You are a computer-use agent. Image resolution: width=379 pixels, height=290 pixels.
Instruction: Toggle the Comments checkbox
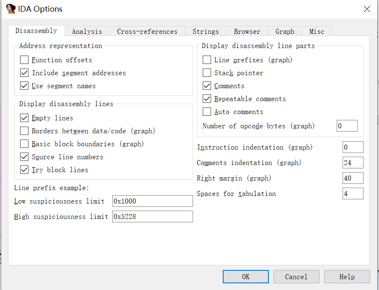206,86
